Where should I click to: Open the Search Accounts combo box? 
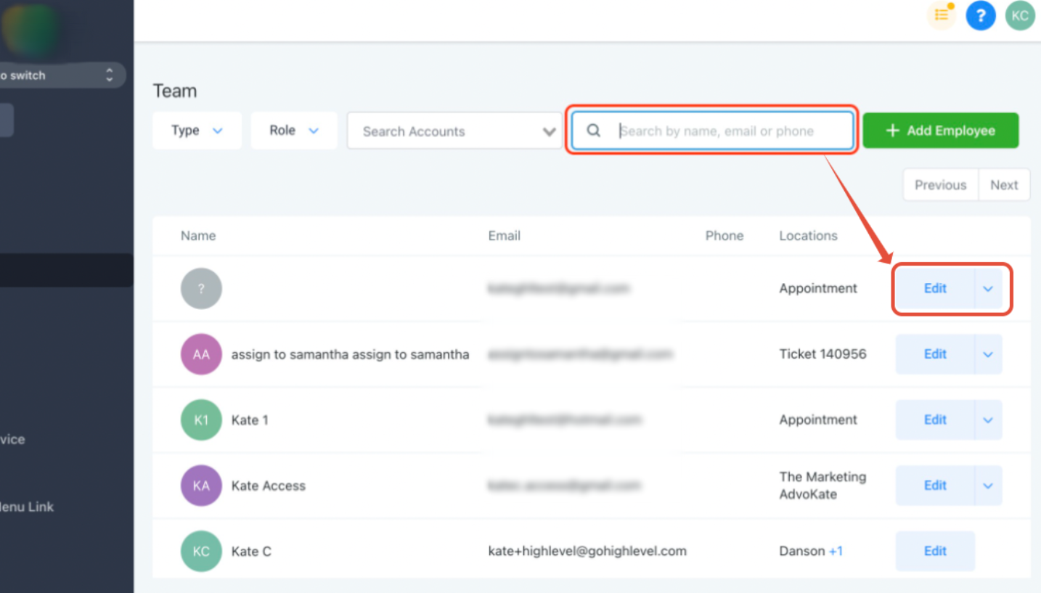click(x=455, y=131)
